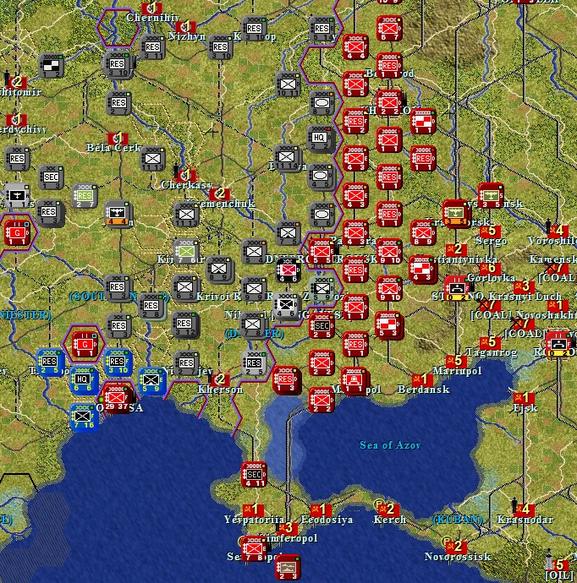The width and height of the screenshot is (577, 583).
Task: Click the Krasnodar city marker showing 4
Action: (x=525, y=509)
